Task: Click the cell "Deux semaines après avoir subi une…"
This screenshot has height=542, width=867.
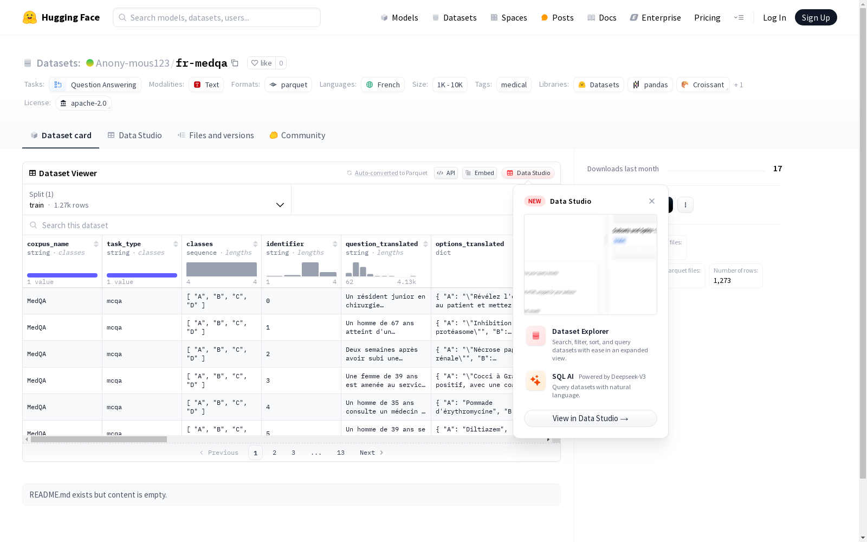Action: click(386, 354)
